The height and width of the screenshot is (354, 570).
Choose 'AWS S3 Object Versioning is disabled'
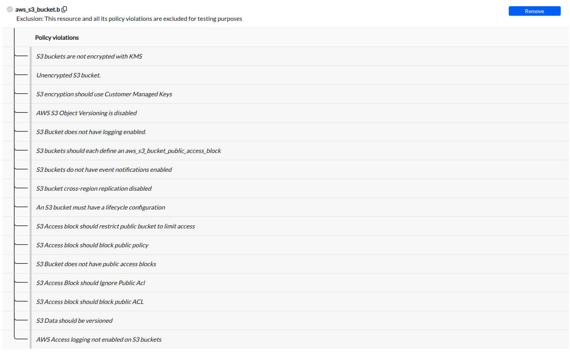point(86,113)
